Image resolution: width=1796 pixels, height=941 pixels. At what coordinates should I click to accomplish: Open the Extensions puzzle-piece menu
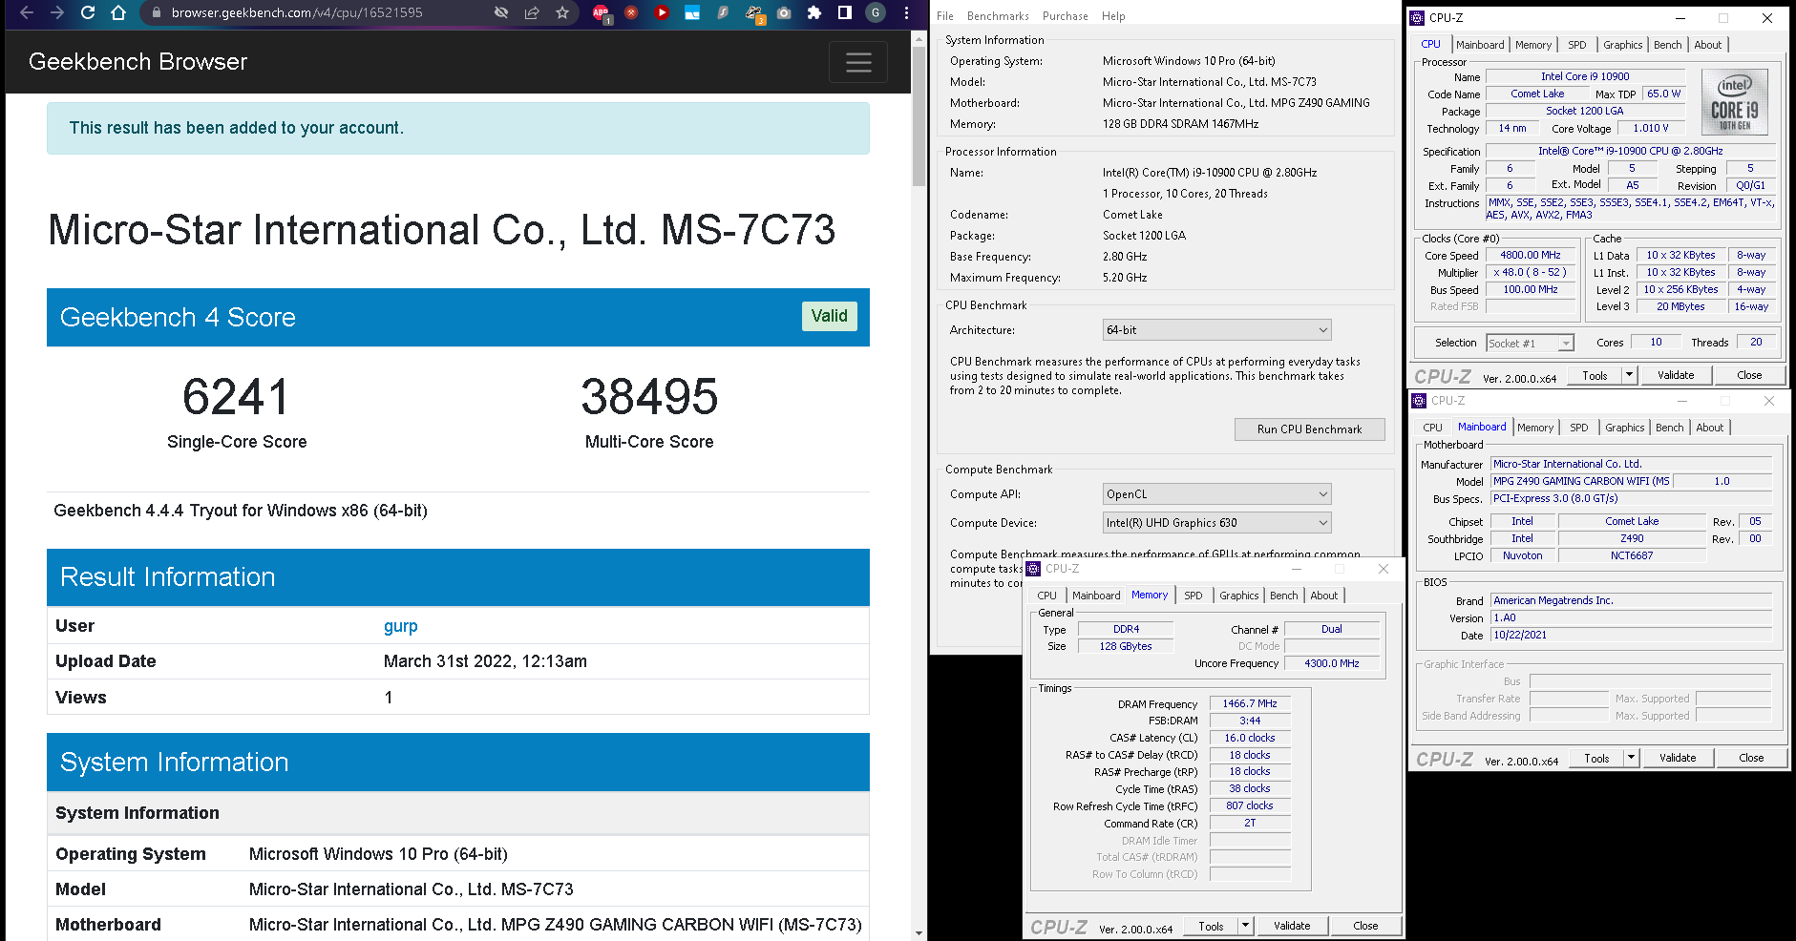tap(814, 12)
